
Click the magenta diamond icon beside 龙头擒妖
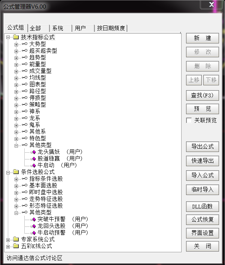click(x=34, y=152)
